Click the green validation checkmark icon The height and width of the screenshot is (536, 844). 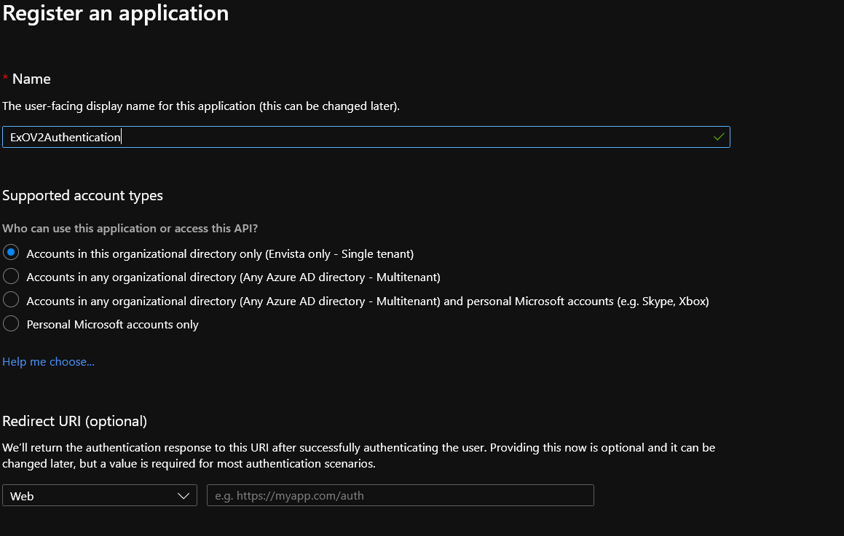coord(719,137)
